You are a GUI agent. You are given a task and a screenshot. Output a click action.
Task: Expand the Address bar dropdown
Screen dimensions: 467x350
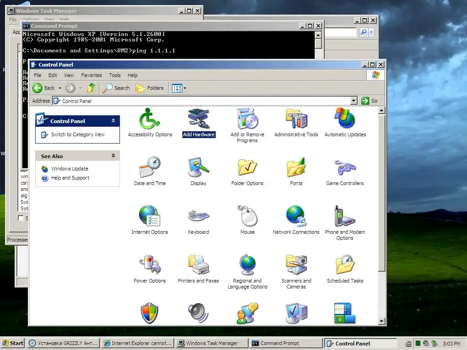[353, 101]
